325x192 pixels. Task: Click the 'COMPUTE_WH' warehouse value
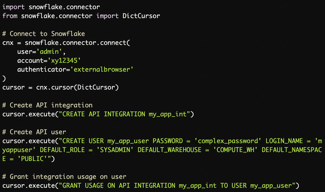pyautogui.click(x=236, y=150)
